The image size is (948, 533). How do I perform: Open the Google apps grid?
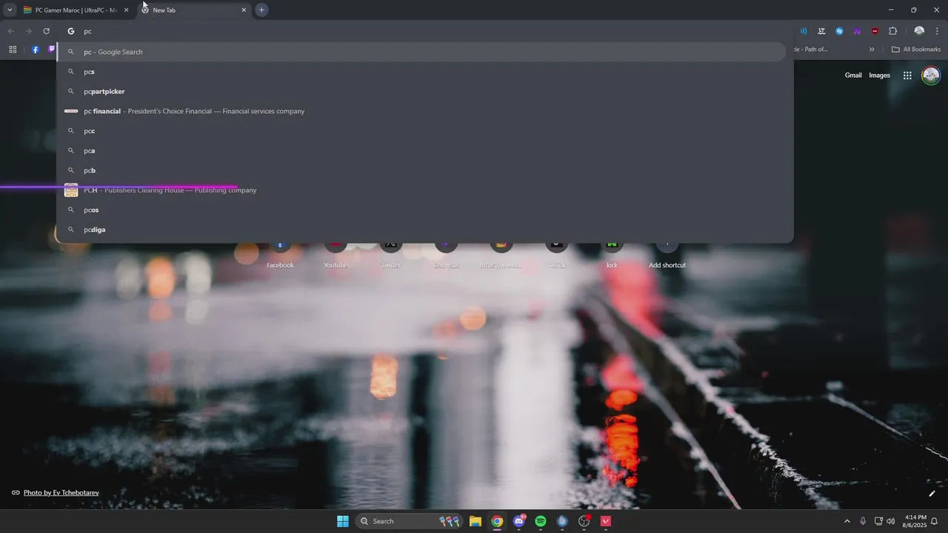[907, 75]
